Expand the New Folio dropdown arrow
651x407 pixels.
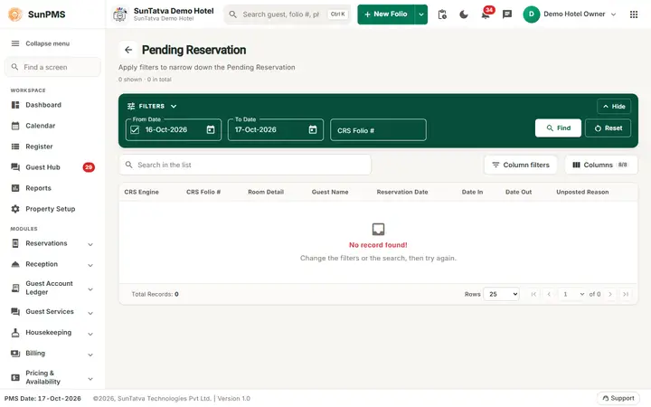(421, 14)
